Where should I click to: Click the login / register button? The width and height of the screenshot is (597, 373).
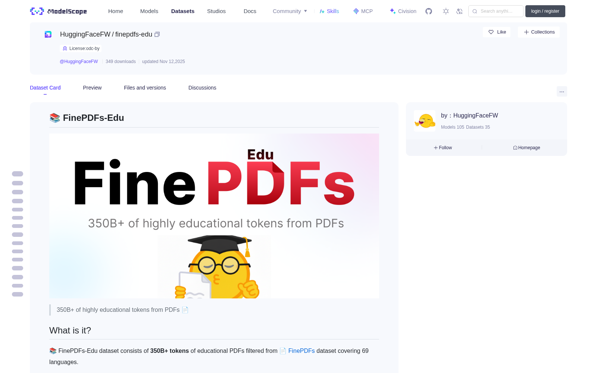click(x=545, y=11)
